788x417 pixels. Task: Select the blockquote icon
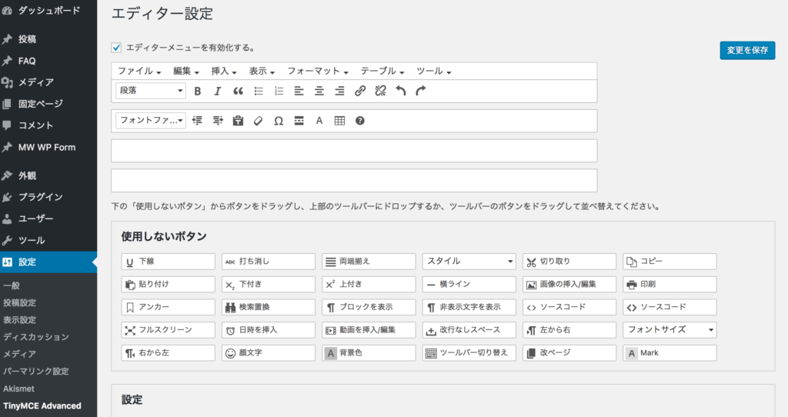[238, 91]
